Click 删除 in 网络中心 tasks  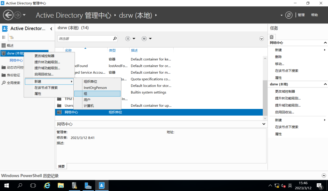click(x=278, y=57)
